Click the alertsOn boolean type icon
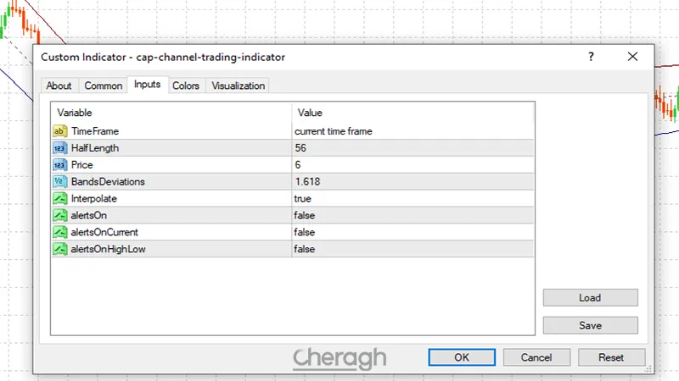This screenshot has width=679, height=381. [x=59, y=215]
